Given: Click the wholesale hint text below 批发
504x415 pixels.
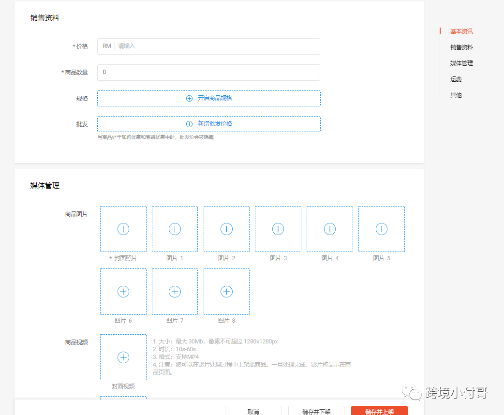Looking at the screenshot, I should coord(156,137).
